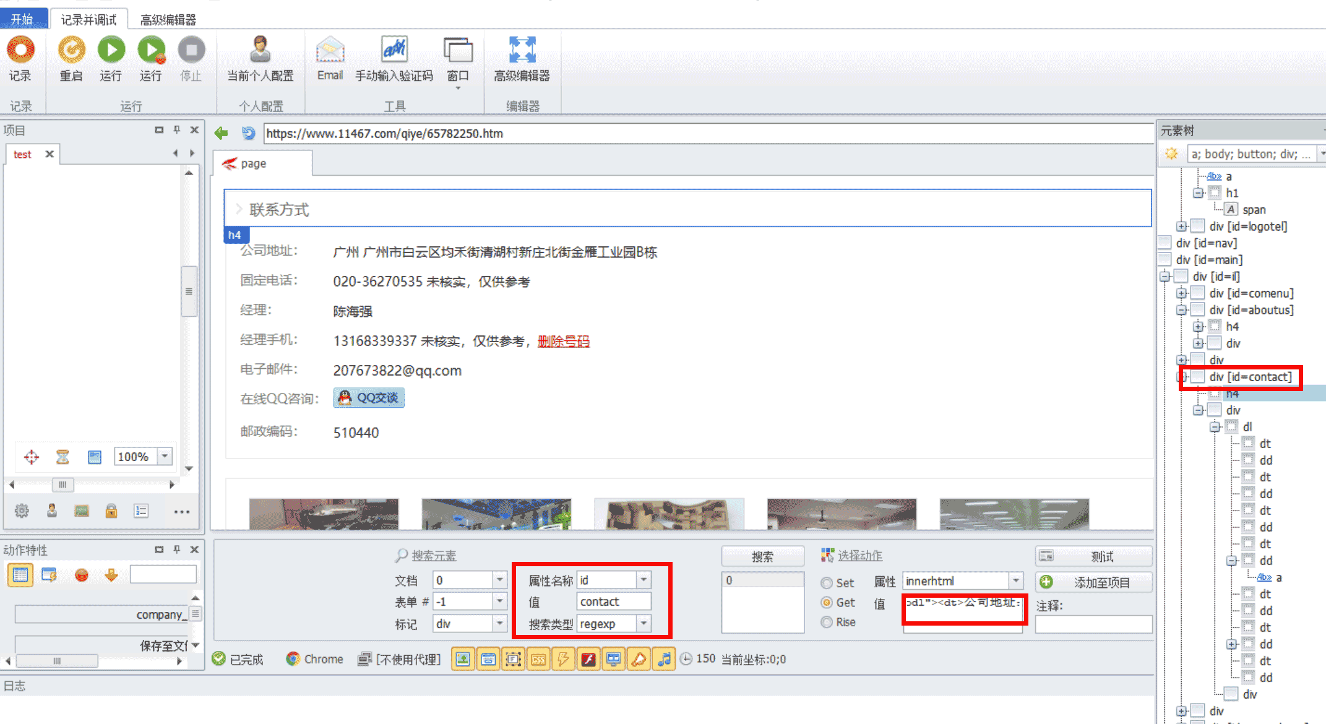This screenshot has height=724, width=1326.
Task: Open manual captcha input tool
Action: click(x=394, y=51)
